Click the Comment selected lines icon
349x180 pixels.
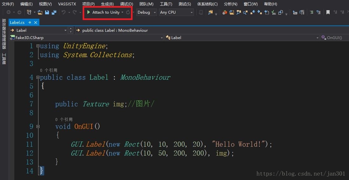[x=311, y=12]
